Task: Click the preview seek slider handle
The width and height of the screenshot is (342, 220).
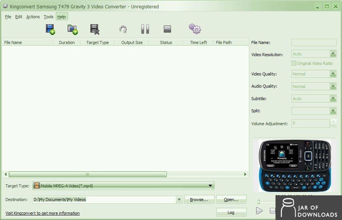Action: point(259,202)
